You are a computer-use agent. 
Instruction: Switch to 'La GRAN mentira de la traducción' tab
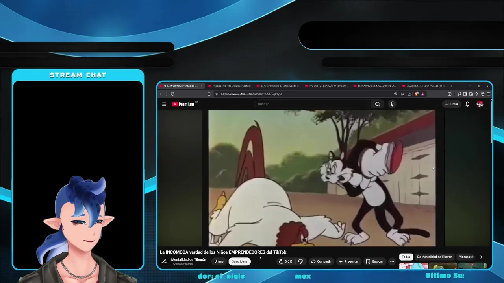pos(278,86)
